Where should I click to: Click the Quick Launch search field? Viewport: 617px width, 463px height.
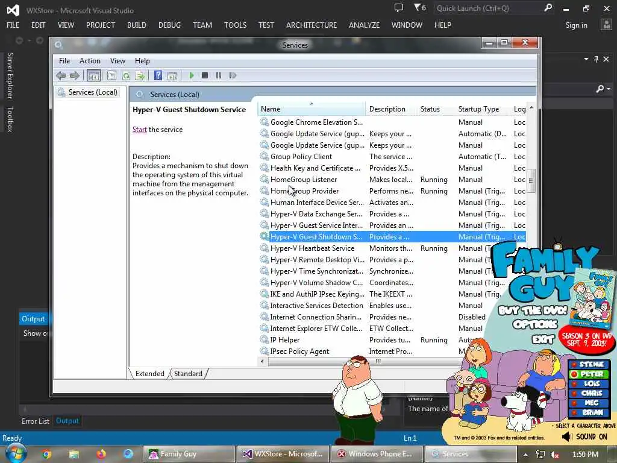click(488, 8)
